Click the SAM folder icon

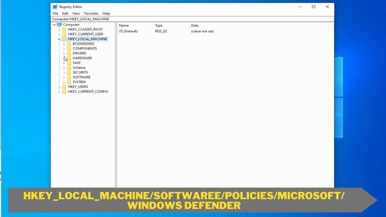[69, 63]
